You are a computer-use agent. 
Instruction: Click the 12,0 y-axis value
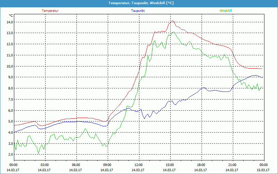pyautogui.click(x=10, y=44)
